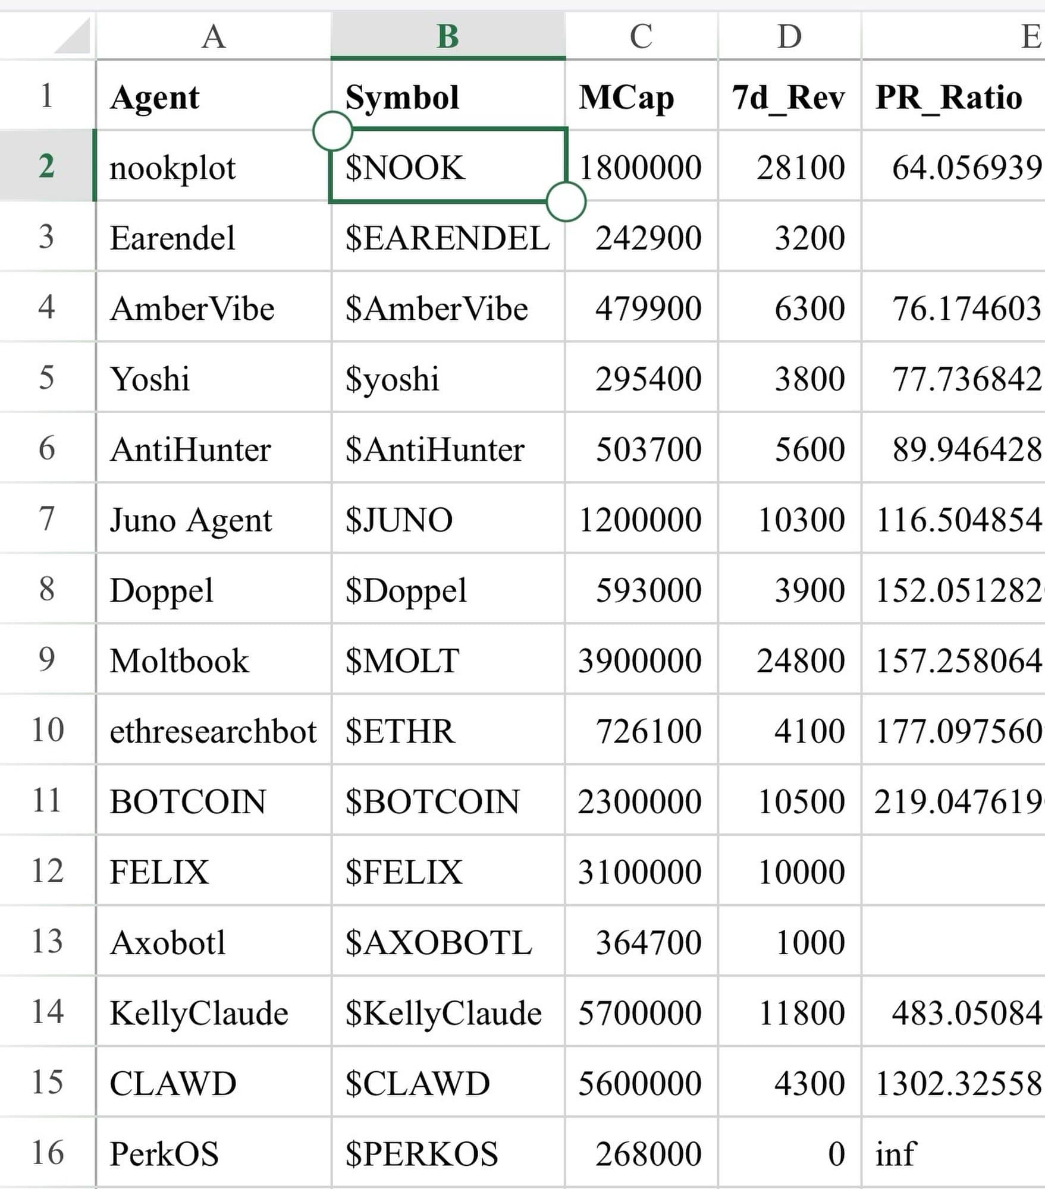Click the bottom-right selection handle
The height and width of the screenshot is (1189, 1045).
tap(566, 202)
